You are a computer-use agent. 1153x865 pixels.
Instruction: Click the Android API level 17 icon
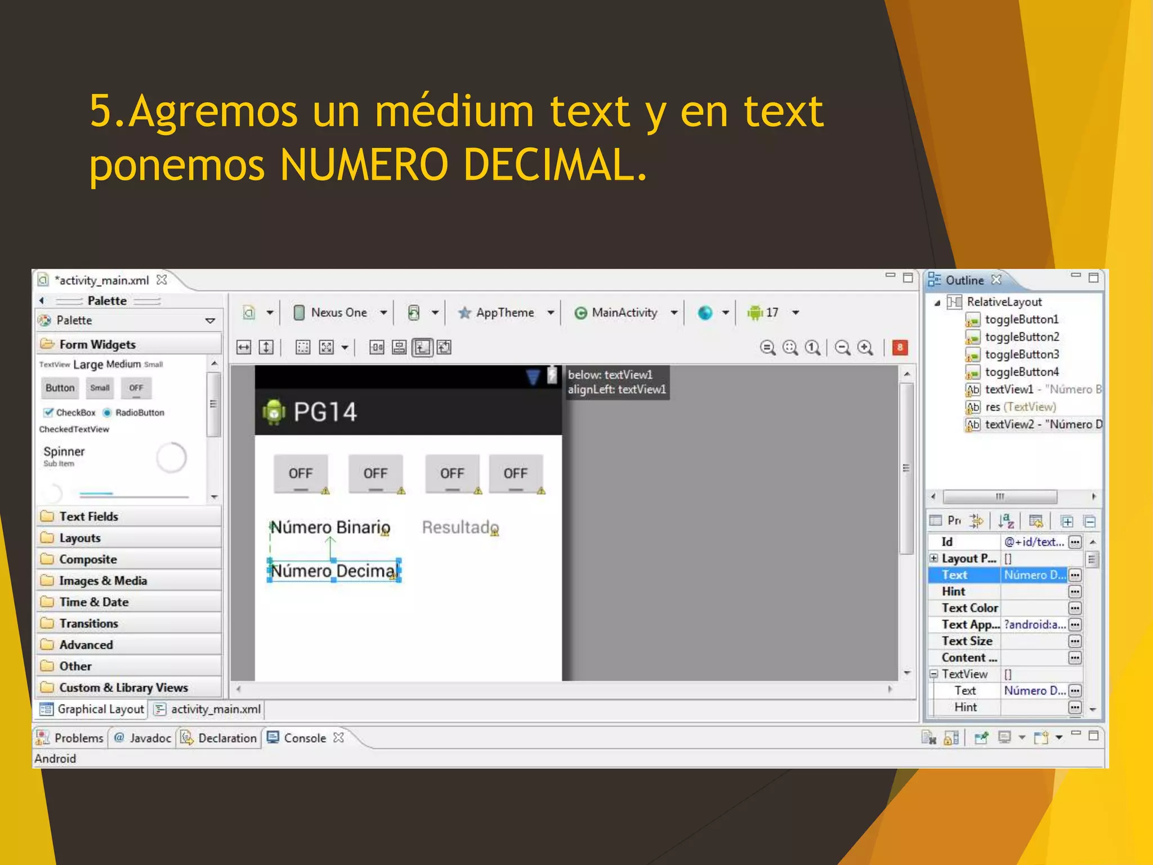(x=754, y=313)
